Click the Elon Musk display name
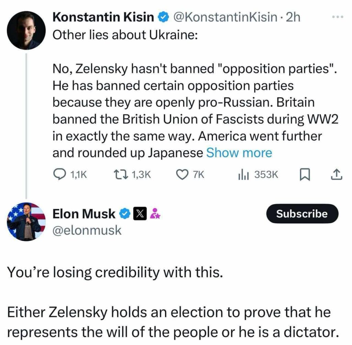 click(x=84, y=214)
